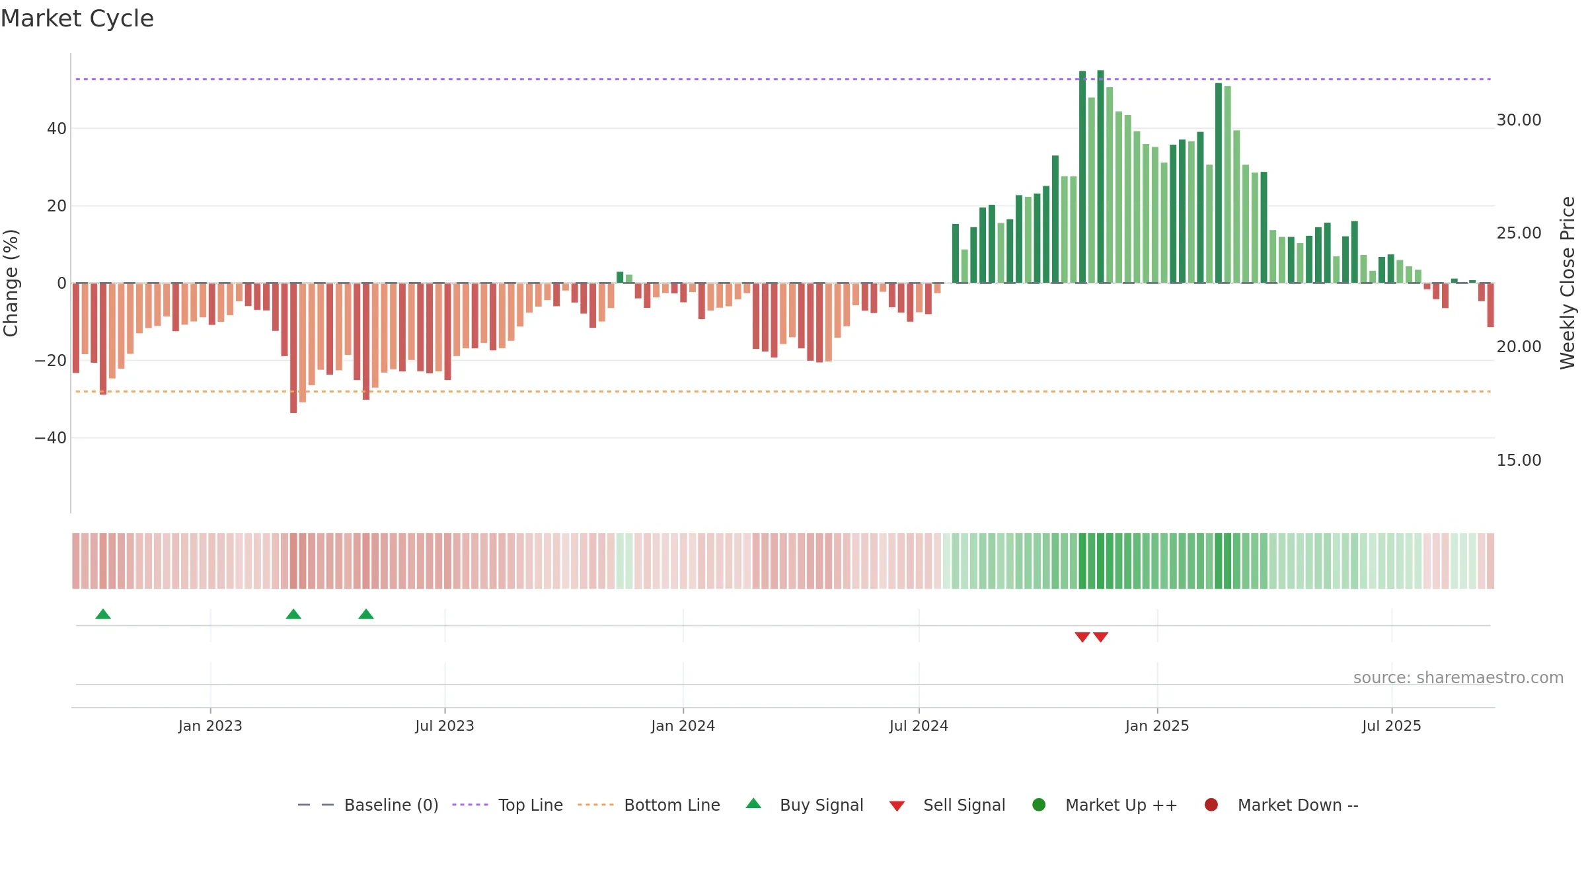Toggle the Bottom Line legend entry
Screen dimensions: 1586x892
(649, 805)
